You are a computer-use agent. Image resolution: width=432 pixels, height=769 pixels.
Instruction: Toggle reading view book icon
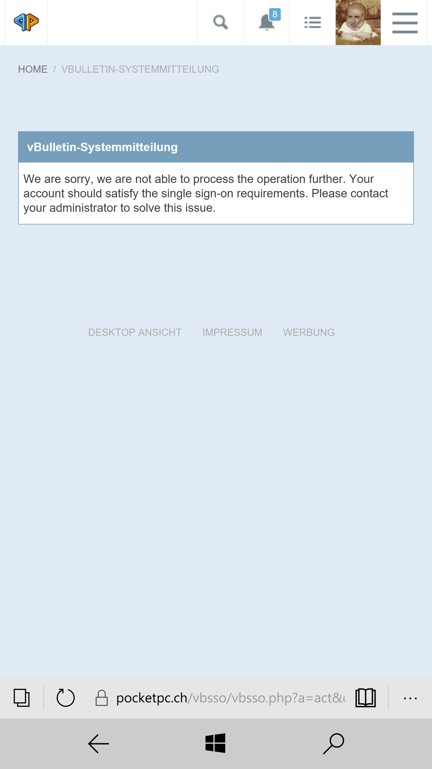(x=365, y=698)
